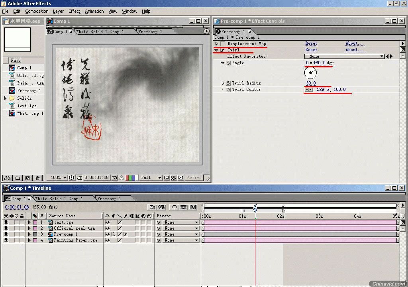Reset the Twirl effect

[311, 50]
